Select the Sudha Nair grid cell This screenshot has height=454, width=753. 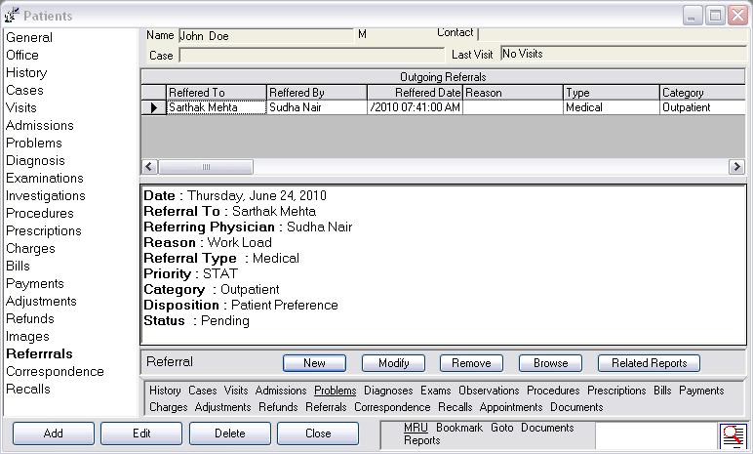click(x=316, y=107)
